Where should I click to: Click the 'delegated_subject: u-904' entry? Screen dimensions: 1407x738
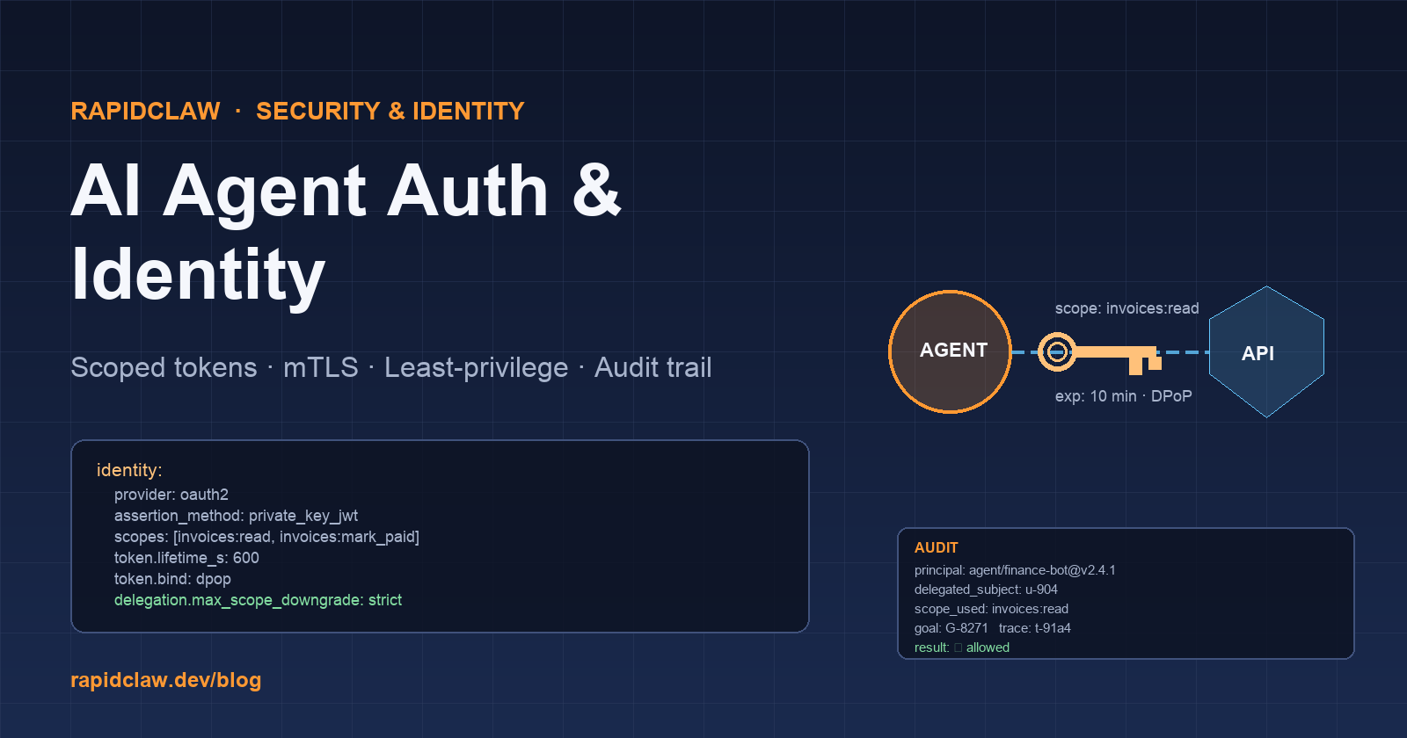coord(986,590)
